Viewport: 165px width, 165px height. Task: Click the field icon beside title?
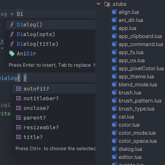(x=19, y=137)
